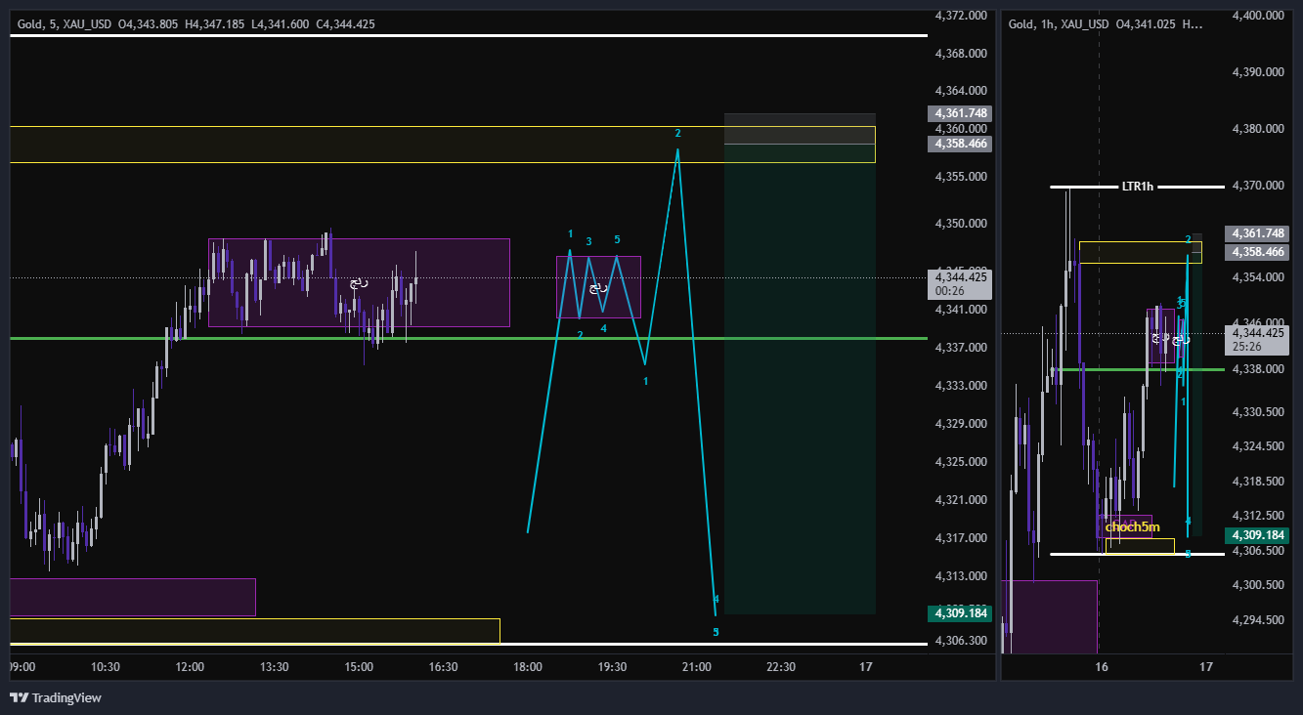1303x715 pixels.
Task: Select the dark green short-position box on 5-minute chart
Action: (x=800, y=380)
